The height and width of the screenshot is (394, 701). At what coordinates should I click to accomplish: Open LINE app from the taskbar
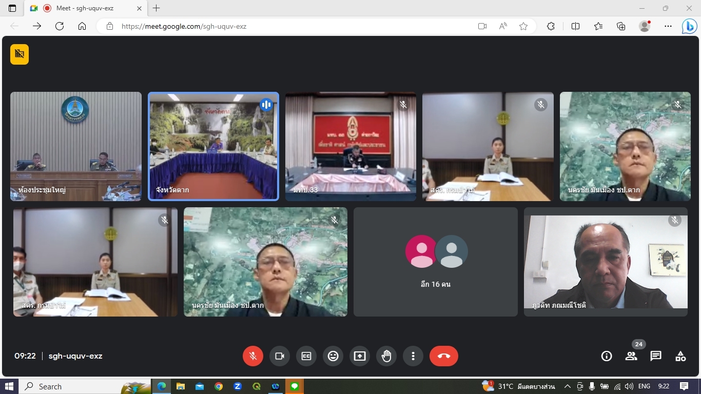pos(295,386)
